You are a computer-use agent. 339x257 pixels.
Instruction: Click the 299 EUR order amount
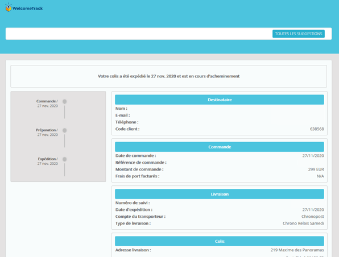[316, 169]
